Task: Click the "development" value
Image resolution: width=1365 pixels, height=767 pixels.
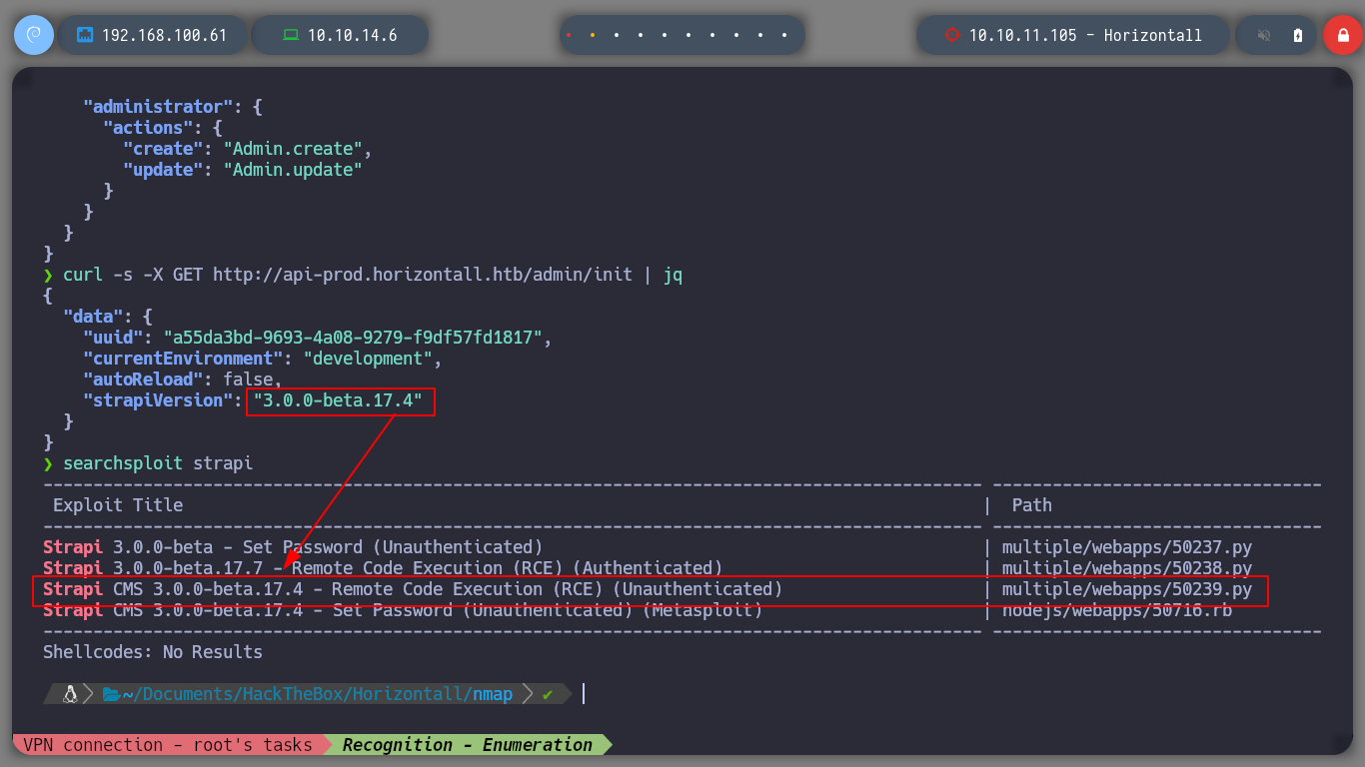Action: pos(368,359)
